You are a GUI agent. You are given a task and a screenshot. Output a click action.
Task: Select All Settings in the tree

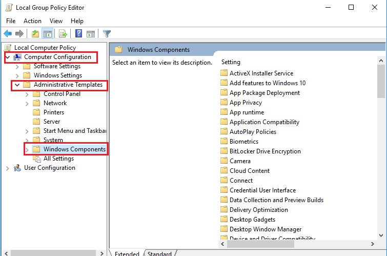pos(58,159)
